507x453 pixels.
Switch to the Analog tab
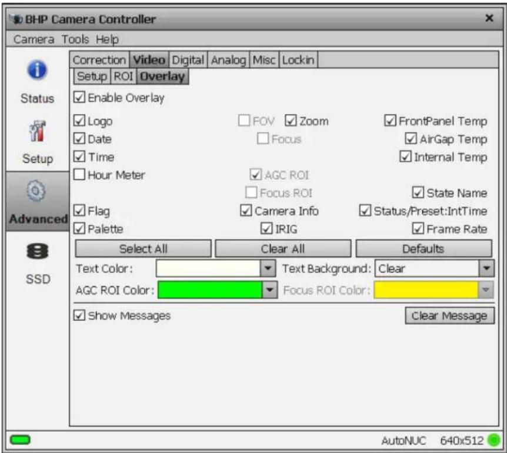coord(228,60)
